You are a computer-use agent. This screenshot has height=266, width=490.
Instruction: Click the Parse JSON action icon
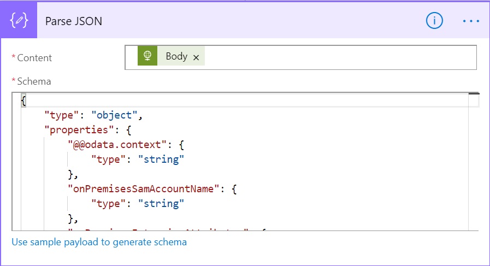point(19,21)
